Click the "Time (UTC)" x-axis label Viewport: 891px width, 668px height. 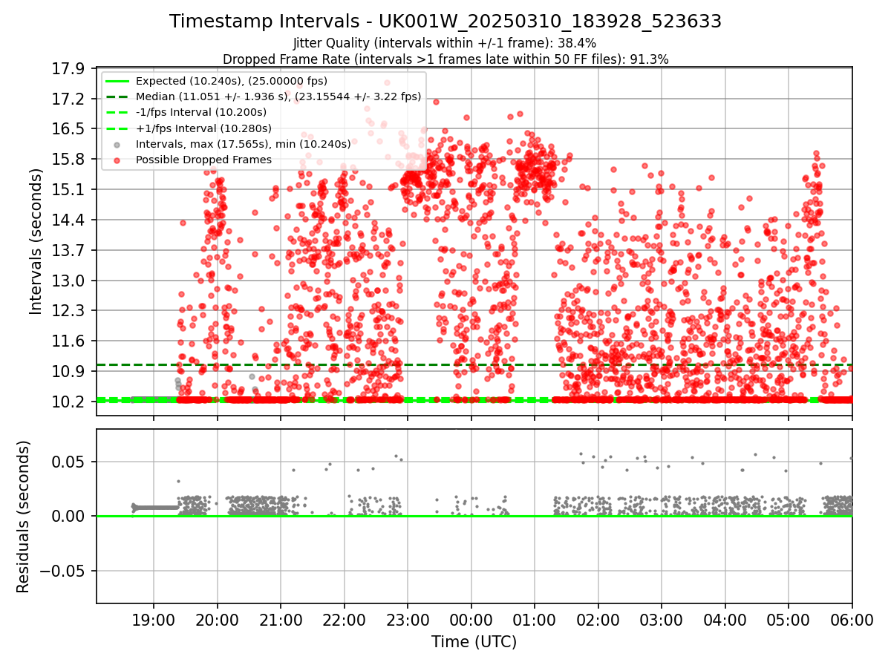pos(474,642)
